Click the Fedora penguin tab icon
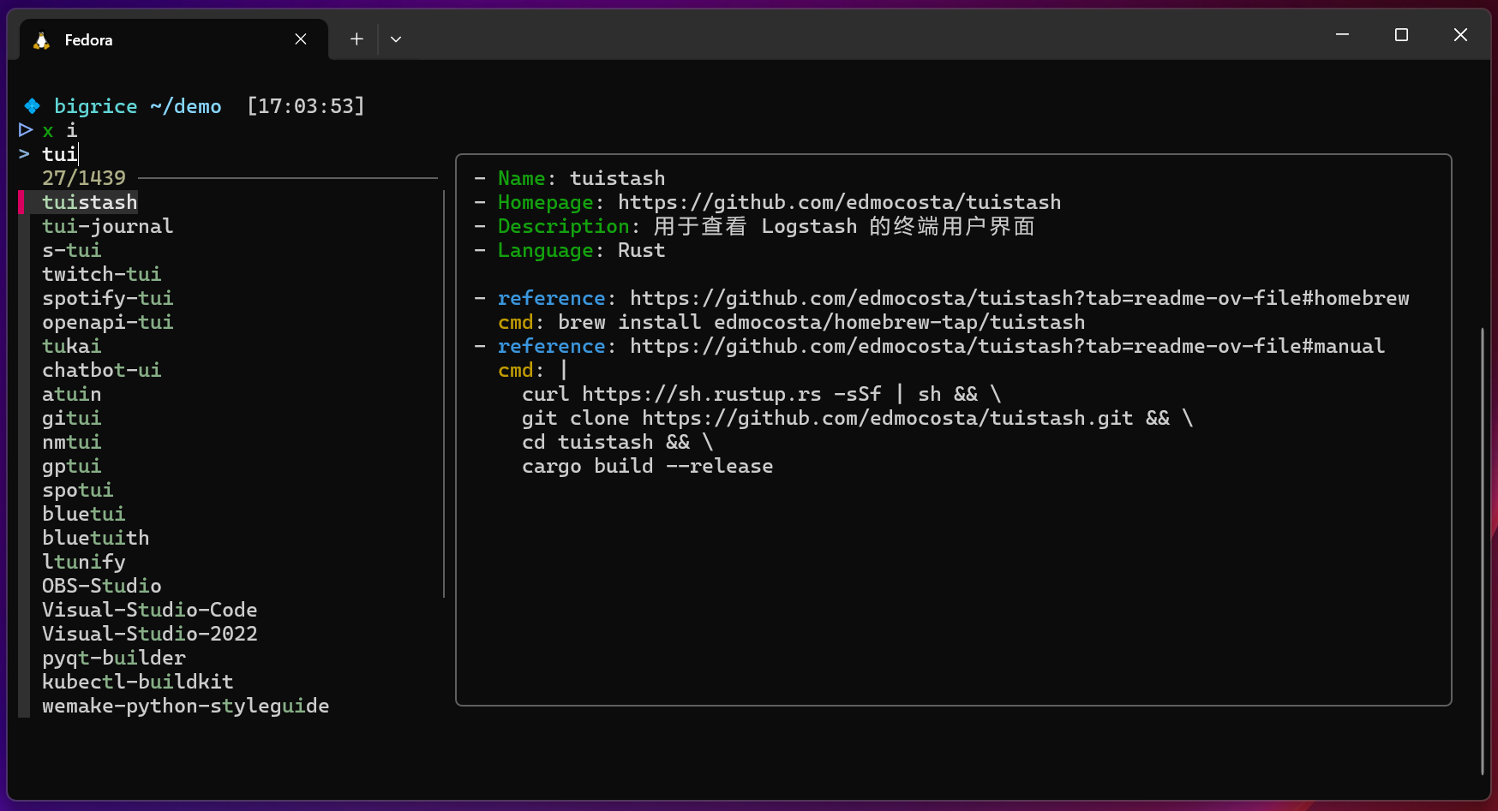1498x811 pixels. 41,40
